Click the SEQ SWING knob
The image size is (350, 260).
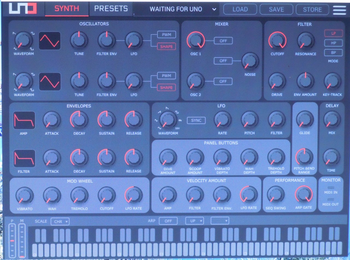coord(276,195)
